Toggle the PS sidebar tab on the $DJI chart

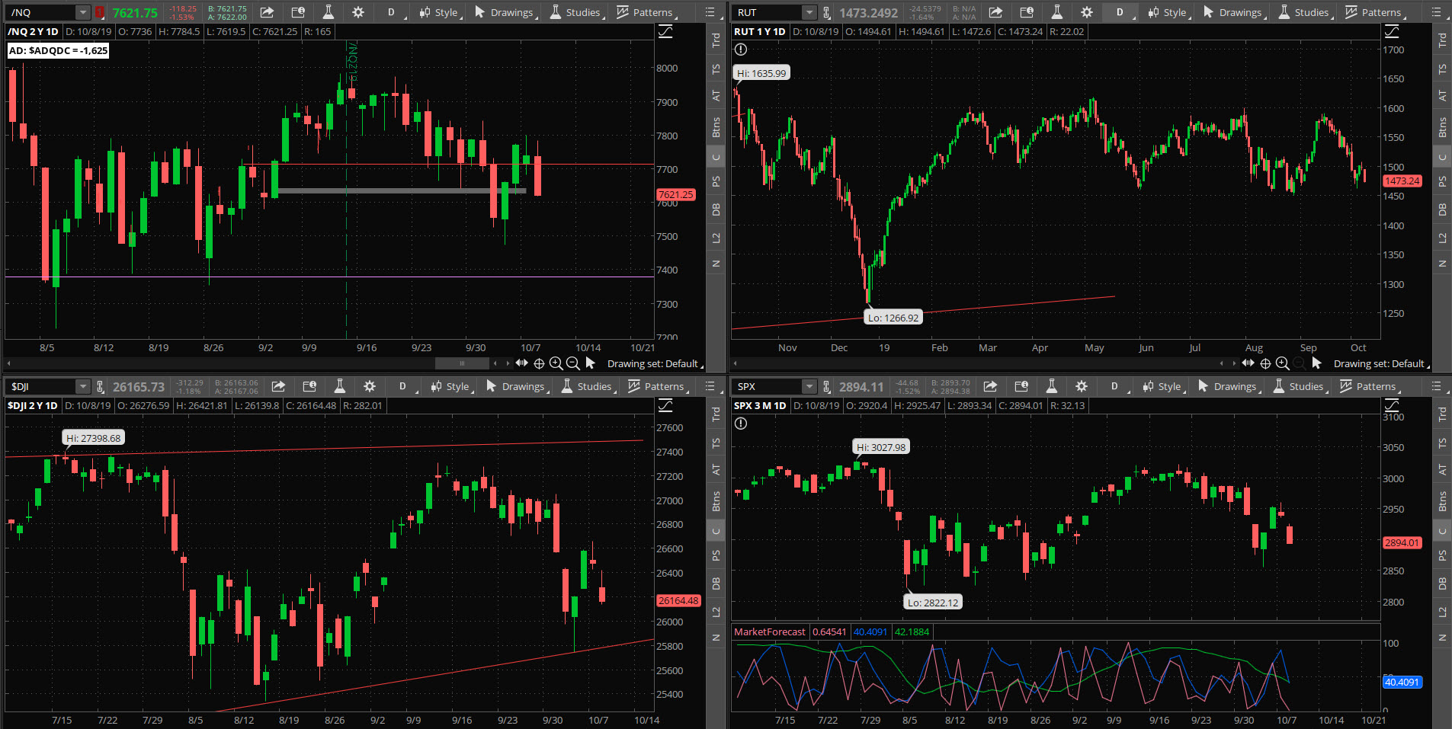pyautogui.click(x=716, y=555)
